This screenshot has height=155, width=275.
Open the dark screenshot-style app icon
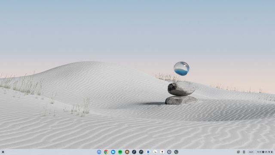(141, 152)
